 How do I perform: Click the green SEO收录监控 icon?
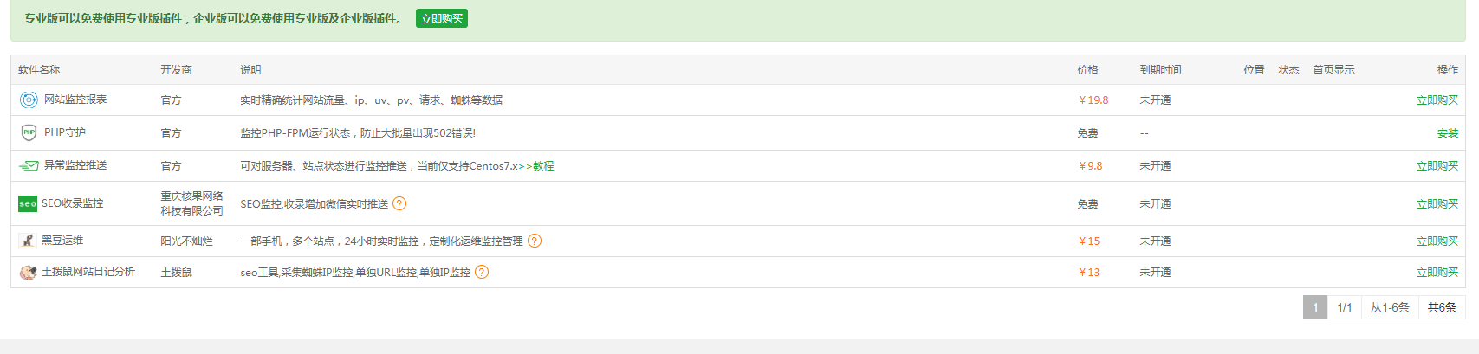[28, 203]
